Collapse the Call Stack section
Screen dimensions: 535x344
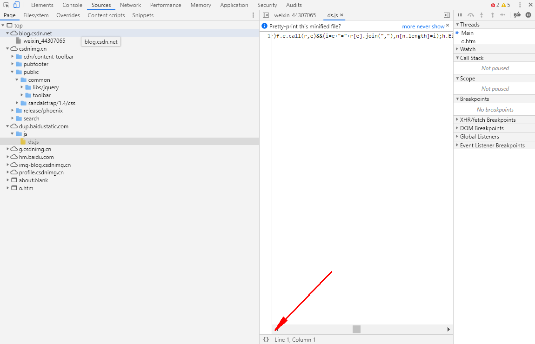[457, 58]
